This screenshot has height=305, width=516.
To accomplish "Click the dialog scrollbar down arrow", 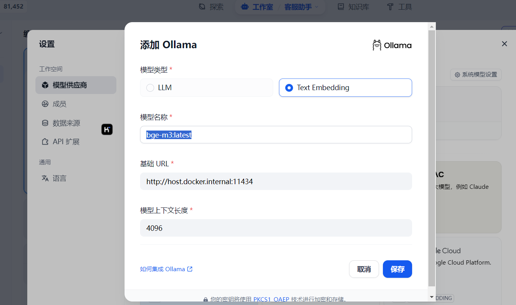I will point(432,297).
